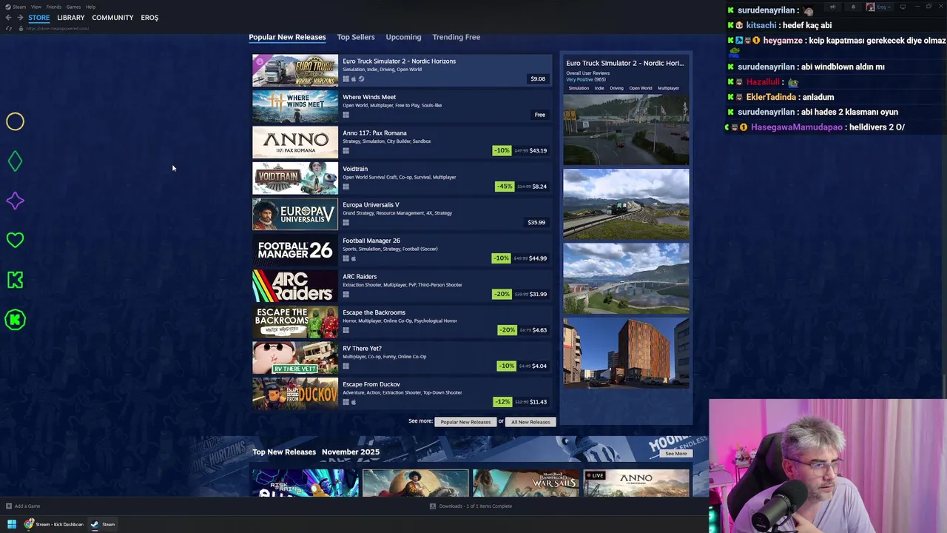Click the yellow circle overlay icon
This screenshot has width=947, height=533.
[15, 121]
